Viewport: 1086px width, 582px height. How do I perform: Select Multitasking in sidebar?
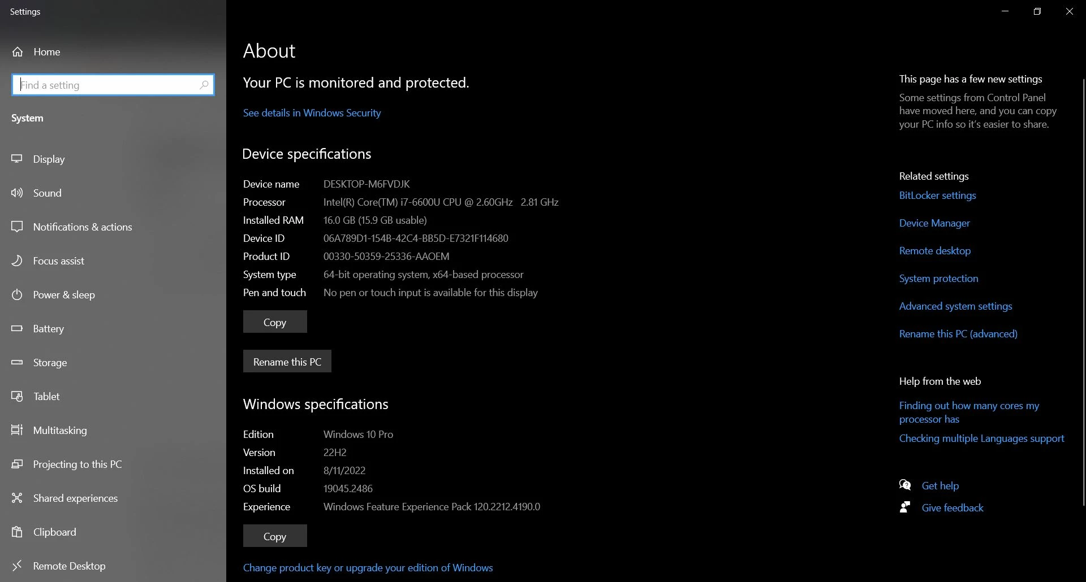pos(113,430)
